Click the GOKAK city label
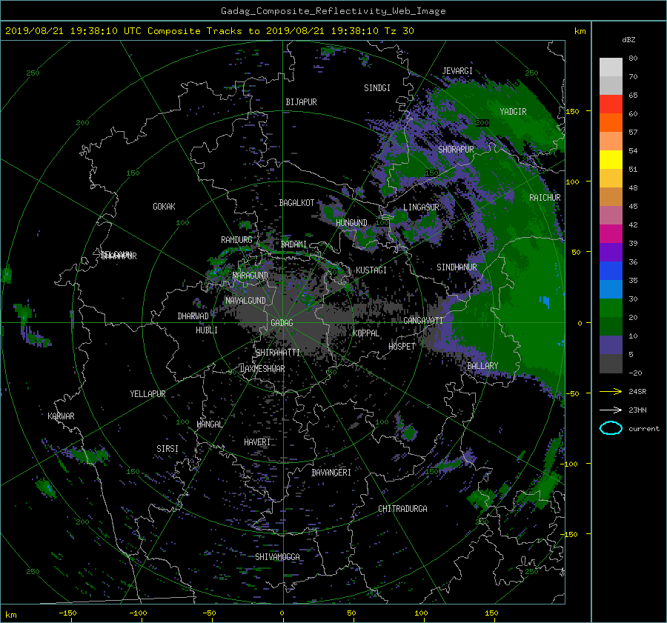Image resolution: width=667 pixels, height=623 pixels. point(164,207)
